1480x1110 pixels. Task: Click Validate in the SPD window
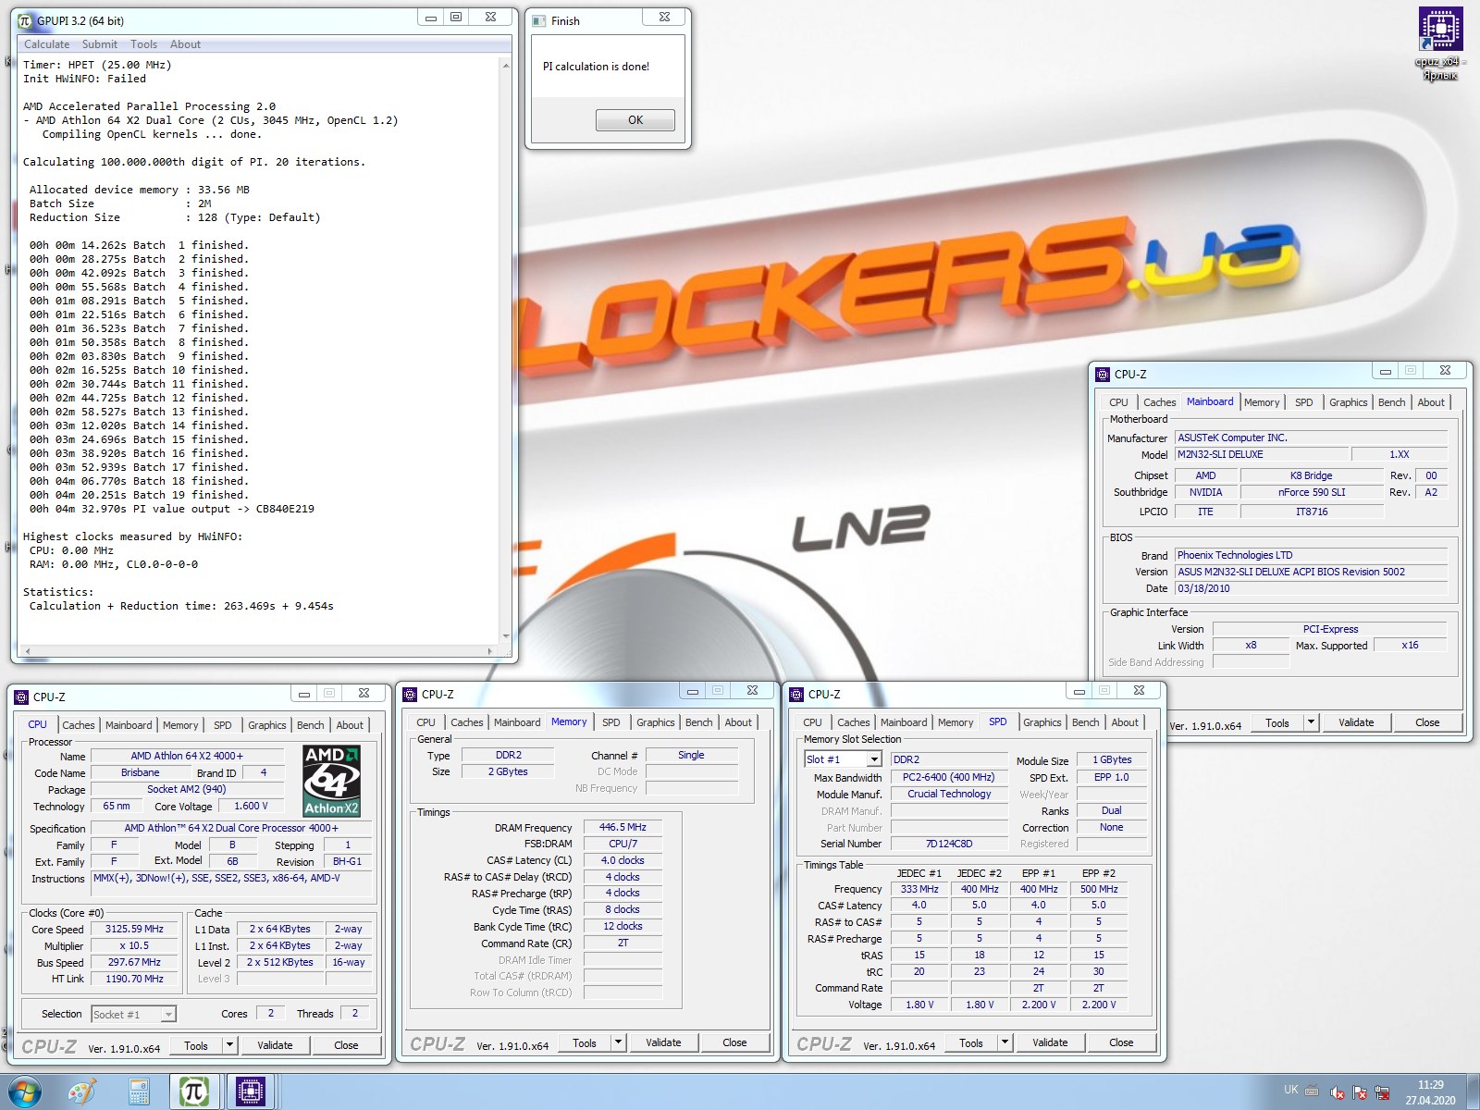1050,1042
